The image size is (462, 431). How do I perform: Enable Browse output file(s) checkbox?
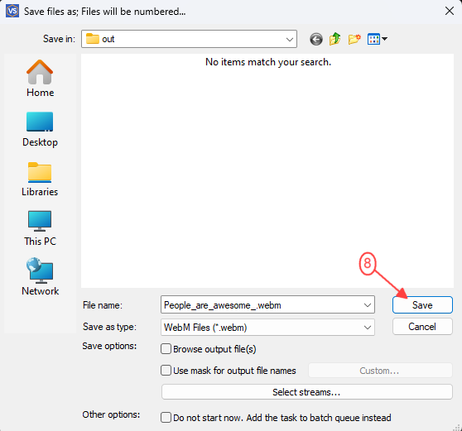(x=166, y=349)
